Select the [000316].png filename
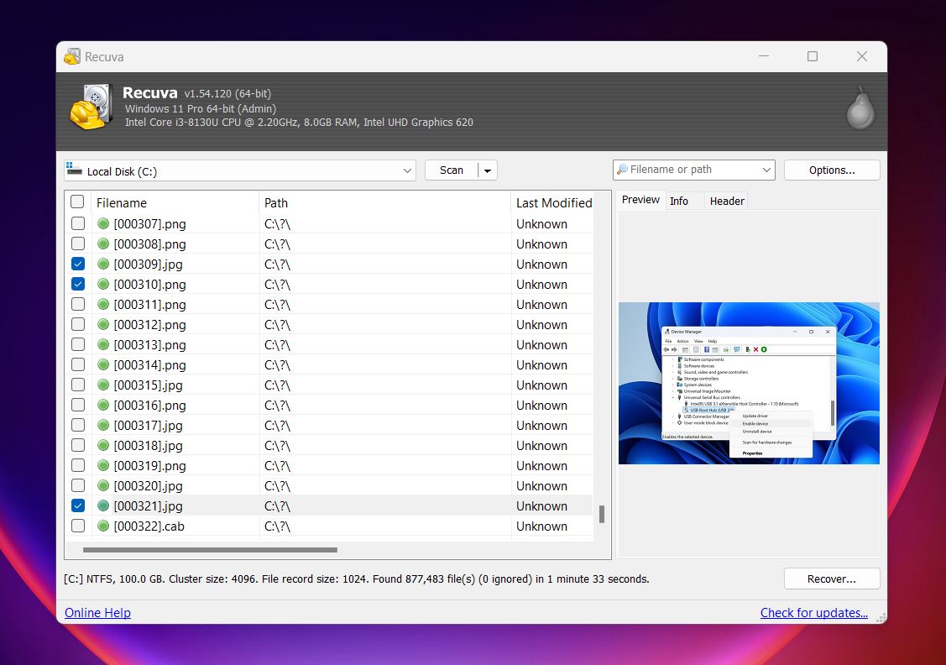Screen dimensions: 946x665 [x=149, y=406]
